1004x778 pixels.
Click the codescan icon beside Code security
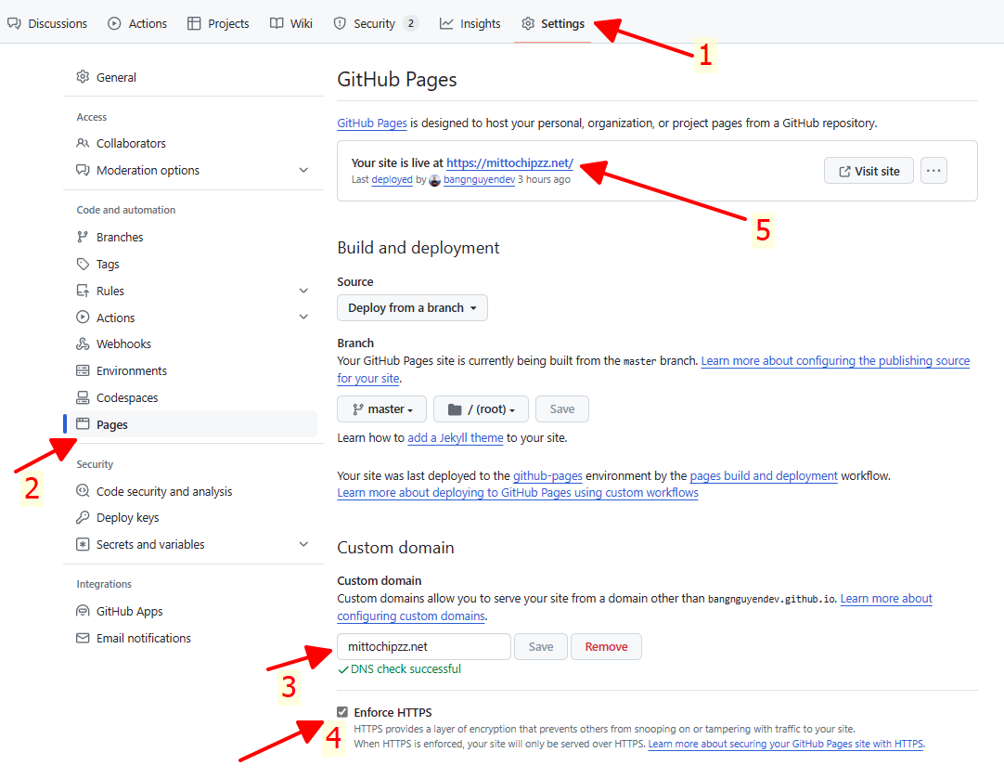83,491
